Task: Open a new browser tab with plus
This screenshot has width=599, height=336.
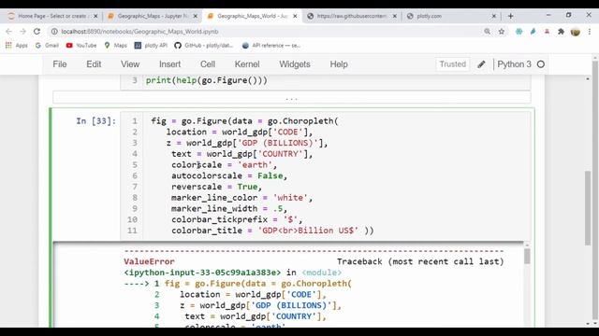Action: (510, 16)
